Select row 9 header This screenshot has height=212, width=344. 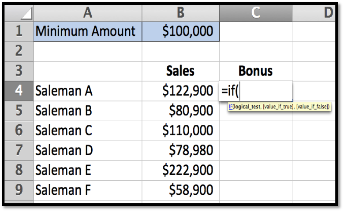click(19, 190)
